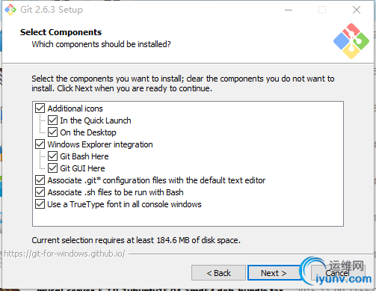Uncheck Windows Explorer integration
Viewport: 376px width, 291px height.
click(x=40, y=144)
